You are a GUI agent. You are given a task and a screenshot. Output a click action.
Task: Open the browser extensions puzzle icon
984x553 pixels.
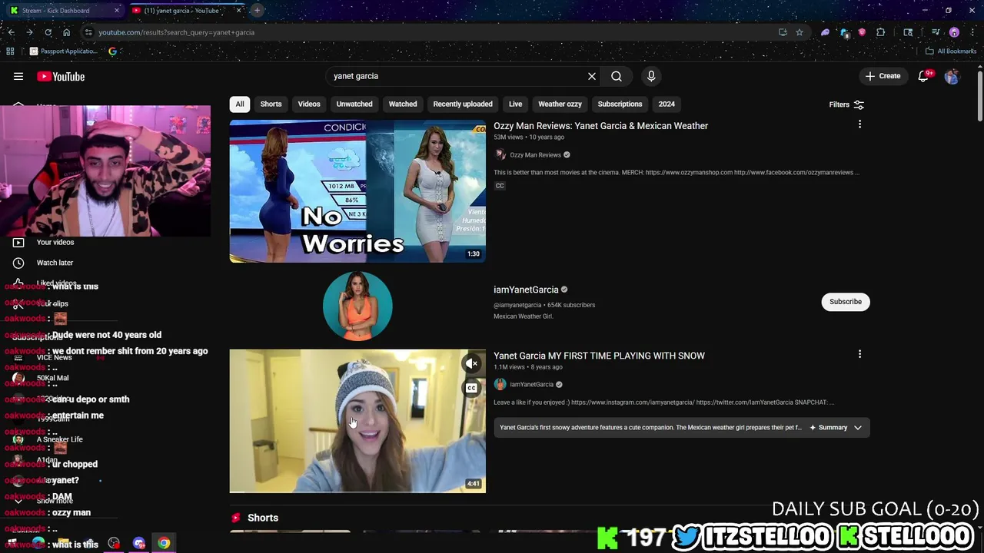(x=881, y=32)
